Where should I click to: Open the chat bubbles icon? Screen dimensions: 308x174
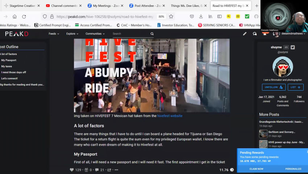(255, 34)
